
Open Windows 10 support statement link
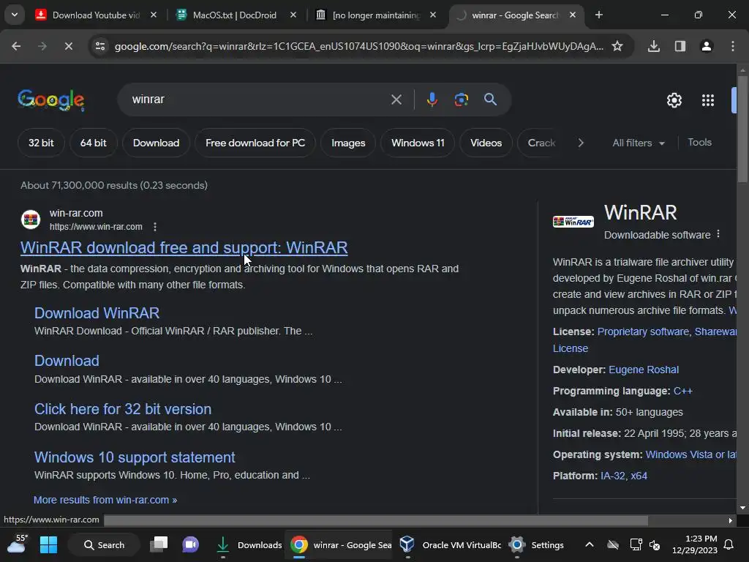(135, 457)
